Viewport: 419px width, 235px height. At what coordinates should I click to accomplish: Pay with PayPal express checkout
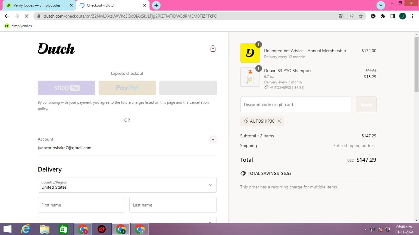[x=127, y=88]
